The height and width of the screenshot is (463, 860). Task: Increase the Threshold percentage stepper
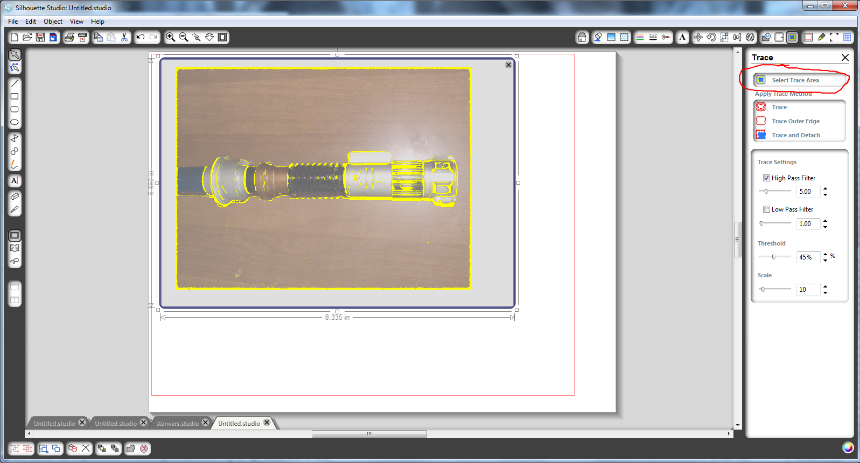point(825,254)
